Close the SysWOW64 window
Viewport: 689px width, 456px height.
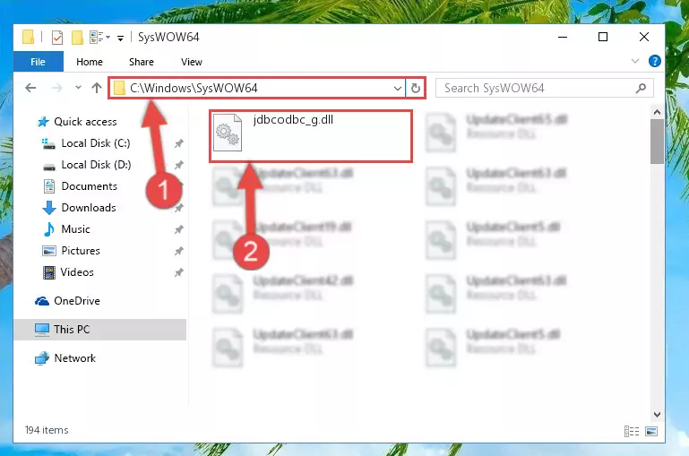click(x=643, y=37)
